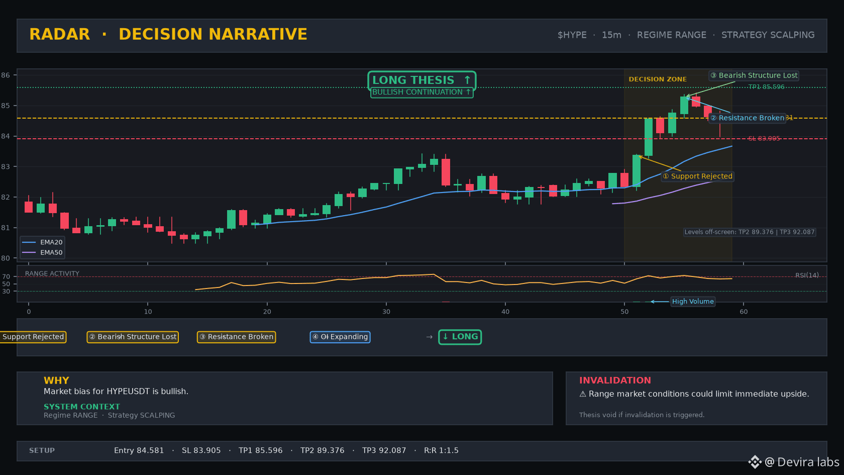Click the Bearish Structure Lost chip below the chart
The height and width of the screenshot is (475, 844).
click(133, 337)
